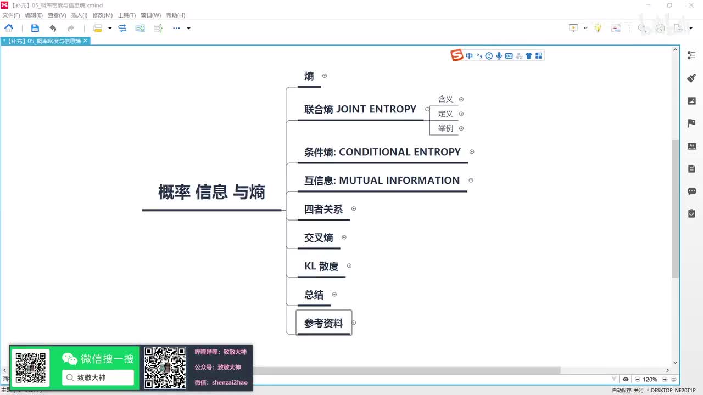Open the 插入(I) menu
Image resolution: width=703 pixels, height=395 pixels.
(79, 15)
